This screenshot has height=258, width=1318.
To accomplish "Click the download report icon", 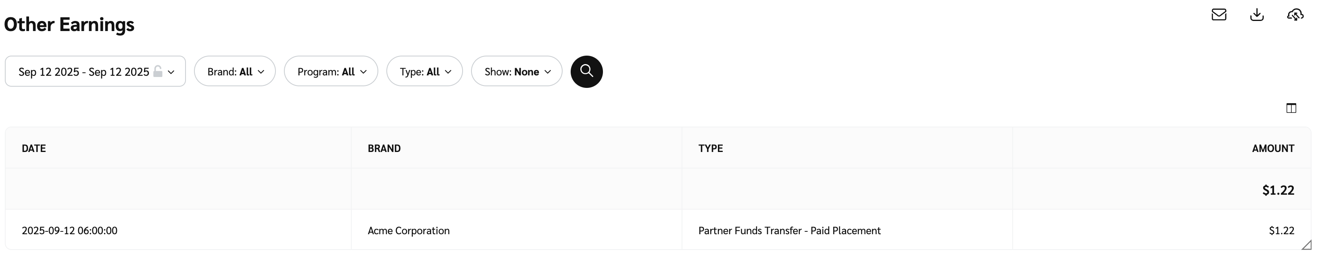I will [1257, 15].
